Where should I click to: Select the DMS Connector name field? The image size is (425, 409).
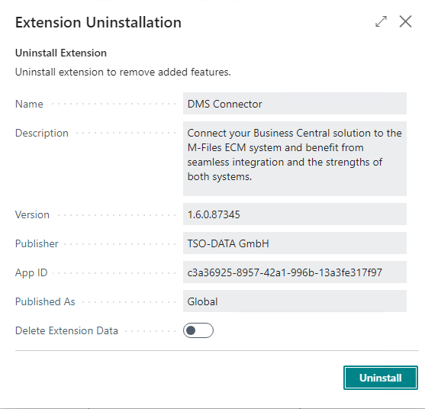(x=295, y=104)
